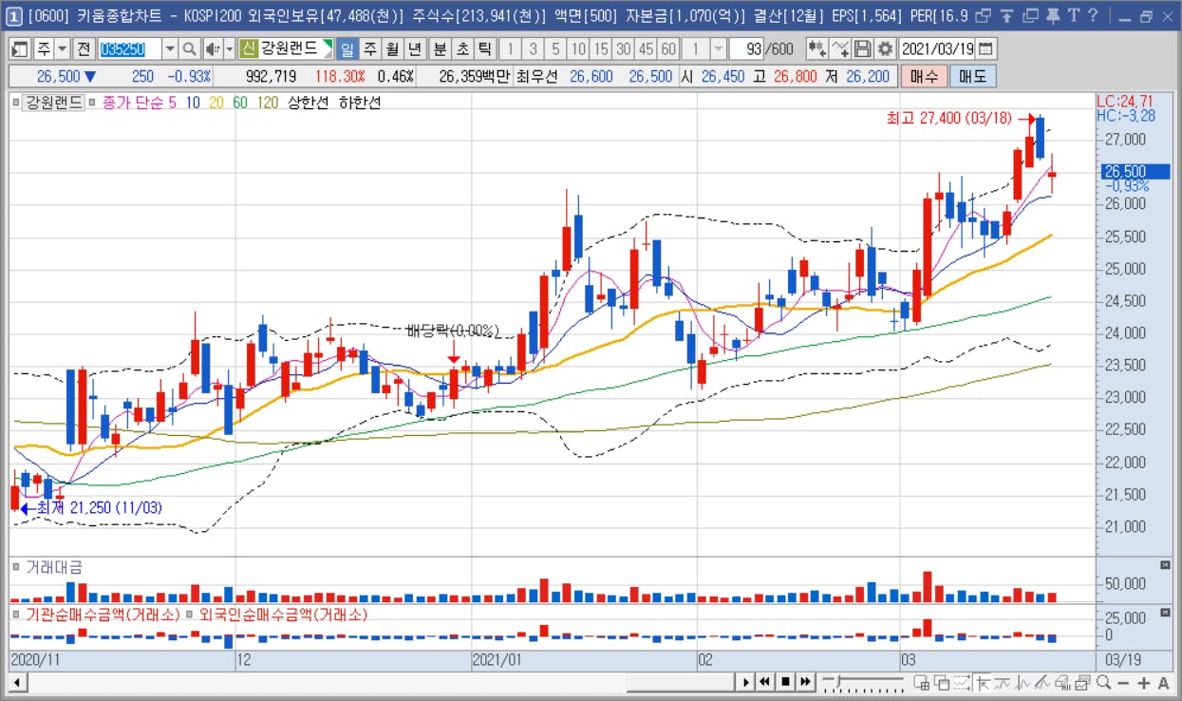The width and height of the screenshot is (1182, 701).
Task: Select the 월 (monthly) period tab
Action: point(392,49)
